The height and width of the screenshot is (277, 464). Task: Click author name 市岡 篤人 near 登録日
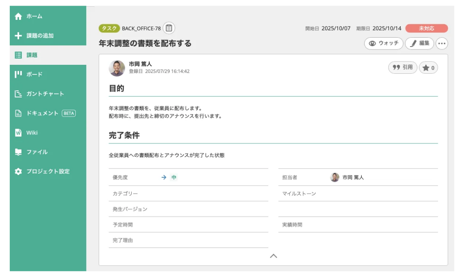click(140, 64)
